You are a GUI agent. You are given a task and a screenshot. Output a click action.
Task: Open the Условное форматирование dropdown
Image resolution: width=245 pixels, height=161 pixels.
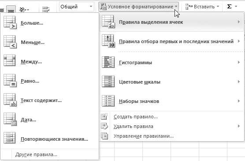click(176, 7)
